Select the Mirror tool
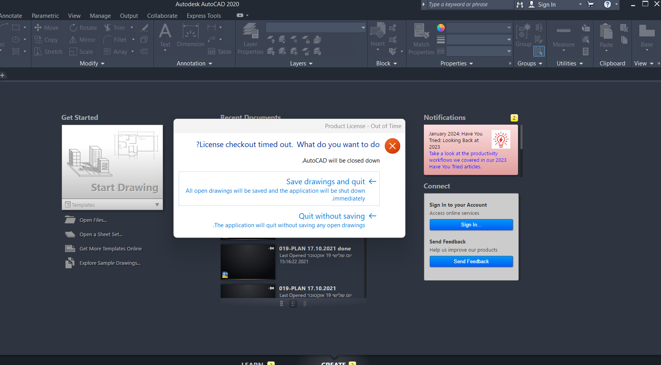This screenshot has height=365, width=661. [82, 40]
